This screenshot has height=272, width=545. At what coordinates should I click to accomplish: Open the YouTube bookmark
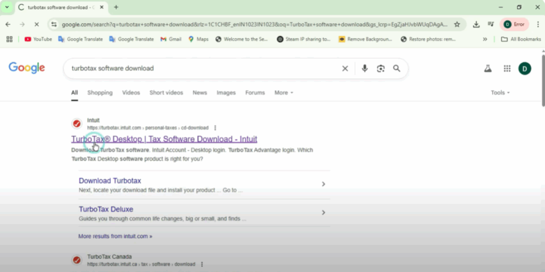38,39
